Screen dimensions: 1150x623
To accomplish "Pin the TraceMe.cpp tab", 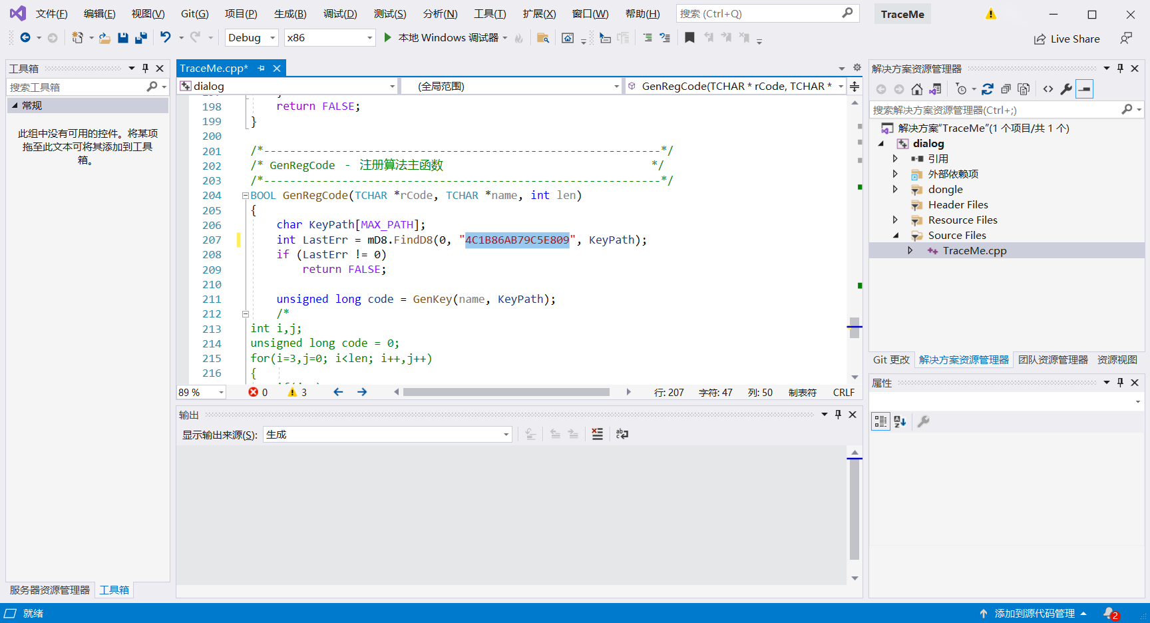I will pos(262,68).
